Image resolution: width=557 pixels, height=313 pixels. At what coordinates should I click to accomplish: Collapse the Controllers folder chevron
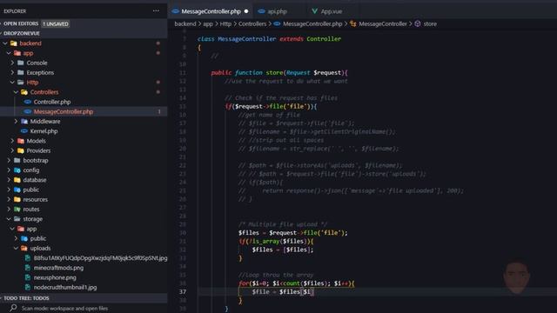pos(16,92)
